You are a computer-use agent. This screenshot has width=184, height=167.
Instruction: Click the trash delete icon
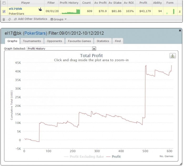pos(4,19)
